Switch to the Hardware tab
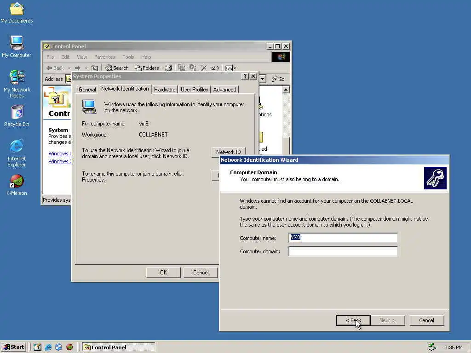This screenshot has width=471, height=353. coord(165,90)
